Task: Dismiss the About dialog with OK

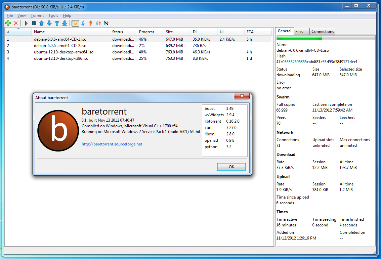Action: coord(231,167)
